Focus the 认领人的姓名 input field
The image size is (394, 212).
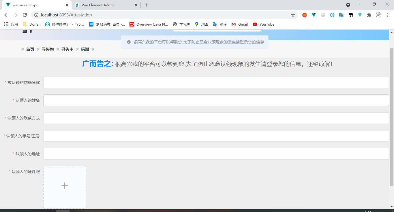pos(216,100)
